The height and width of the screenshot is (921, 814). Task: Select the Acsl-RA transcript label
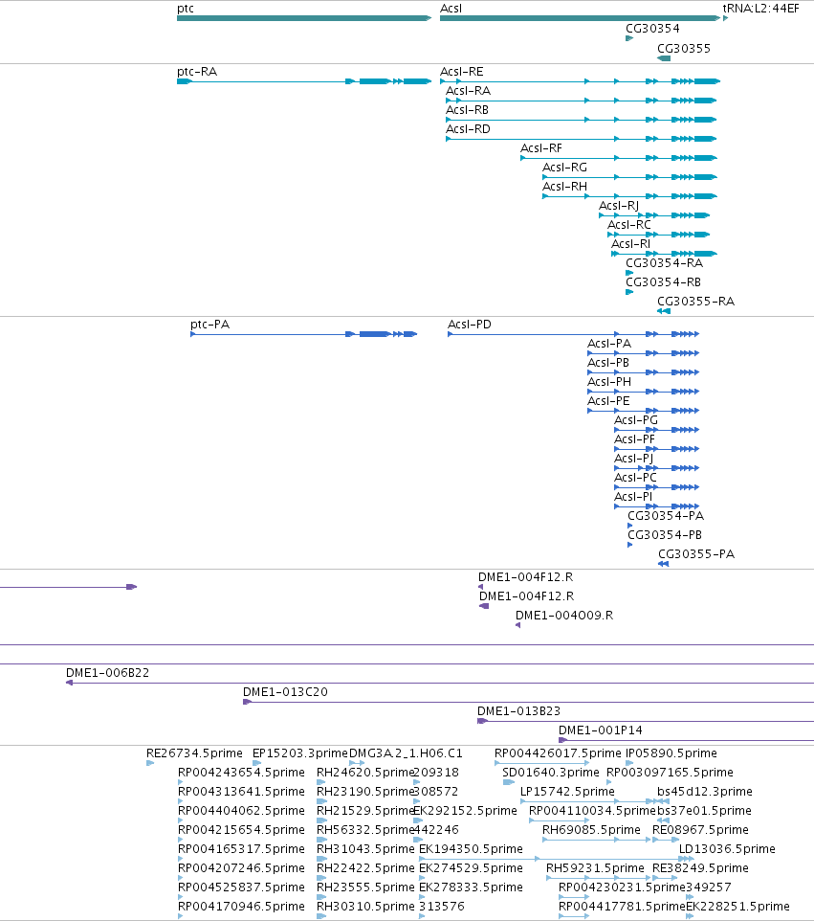469,90
